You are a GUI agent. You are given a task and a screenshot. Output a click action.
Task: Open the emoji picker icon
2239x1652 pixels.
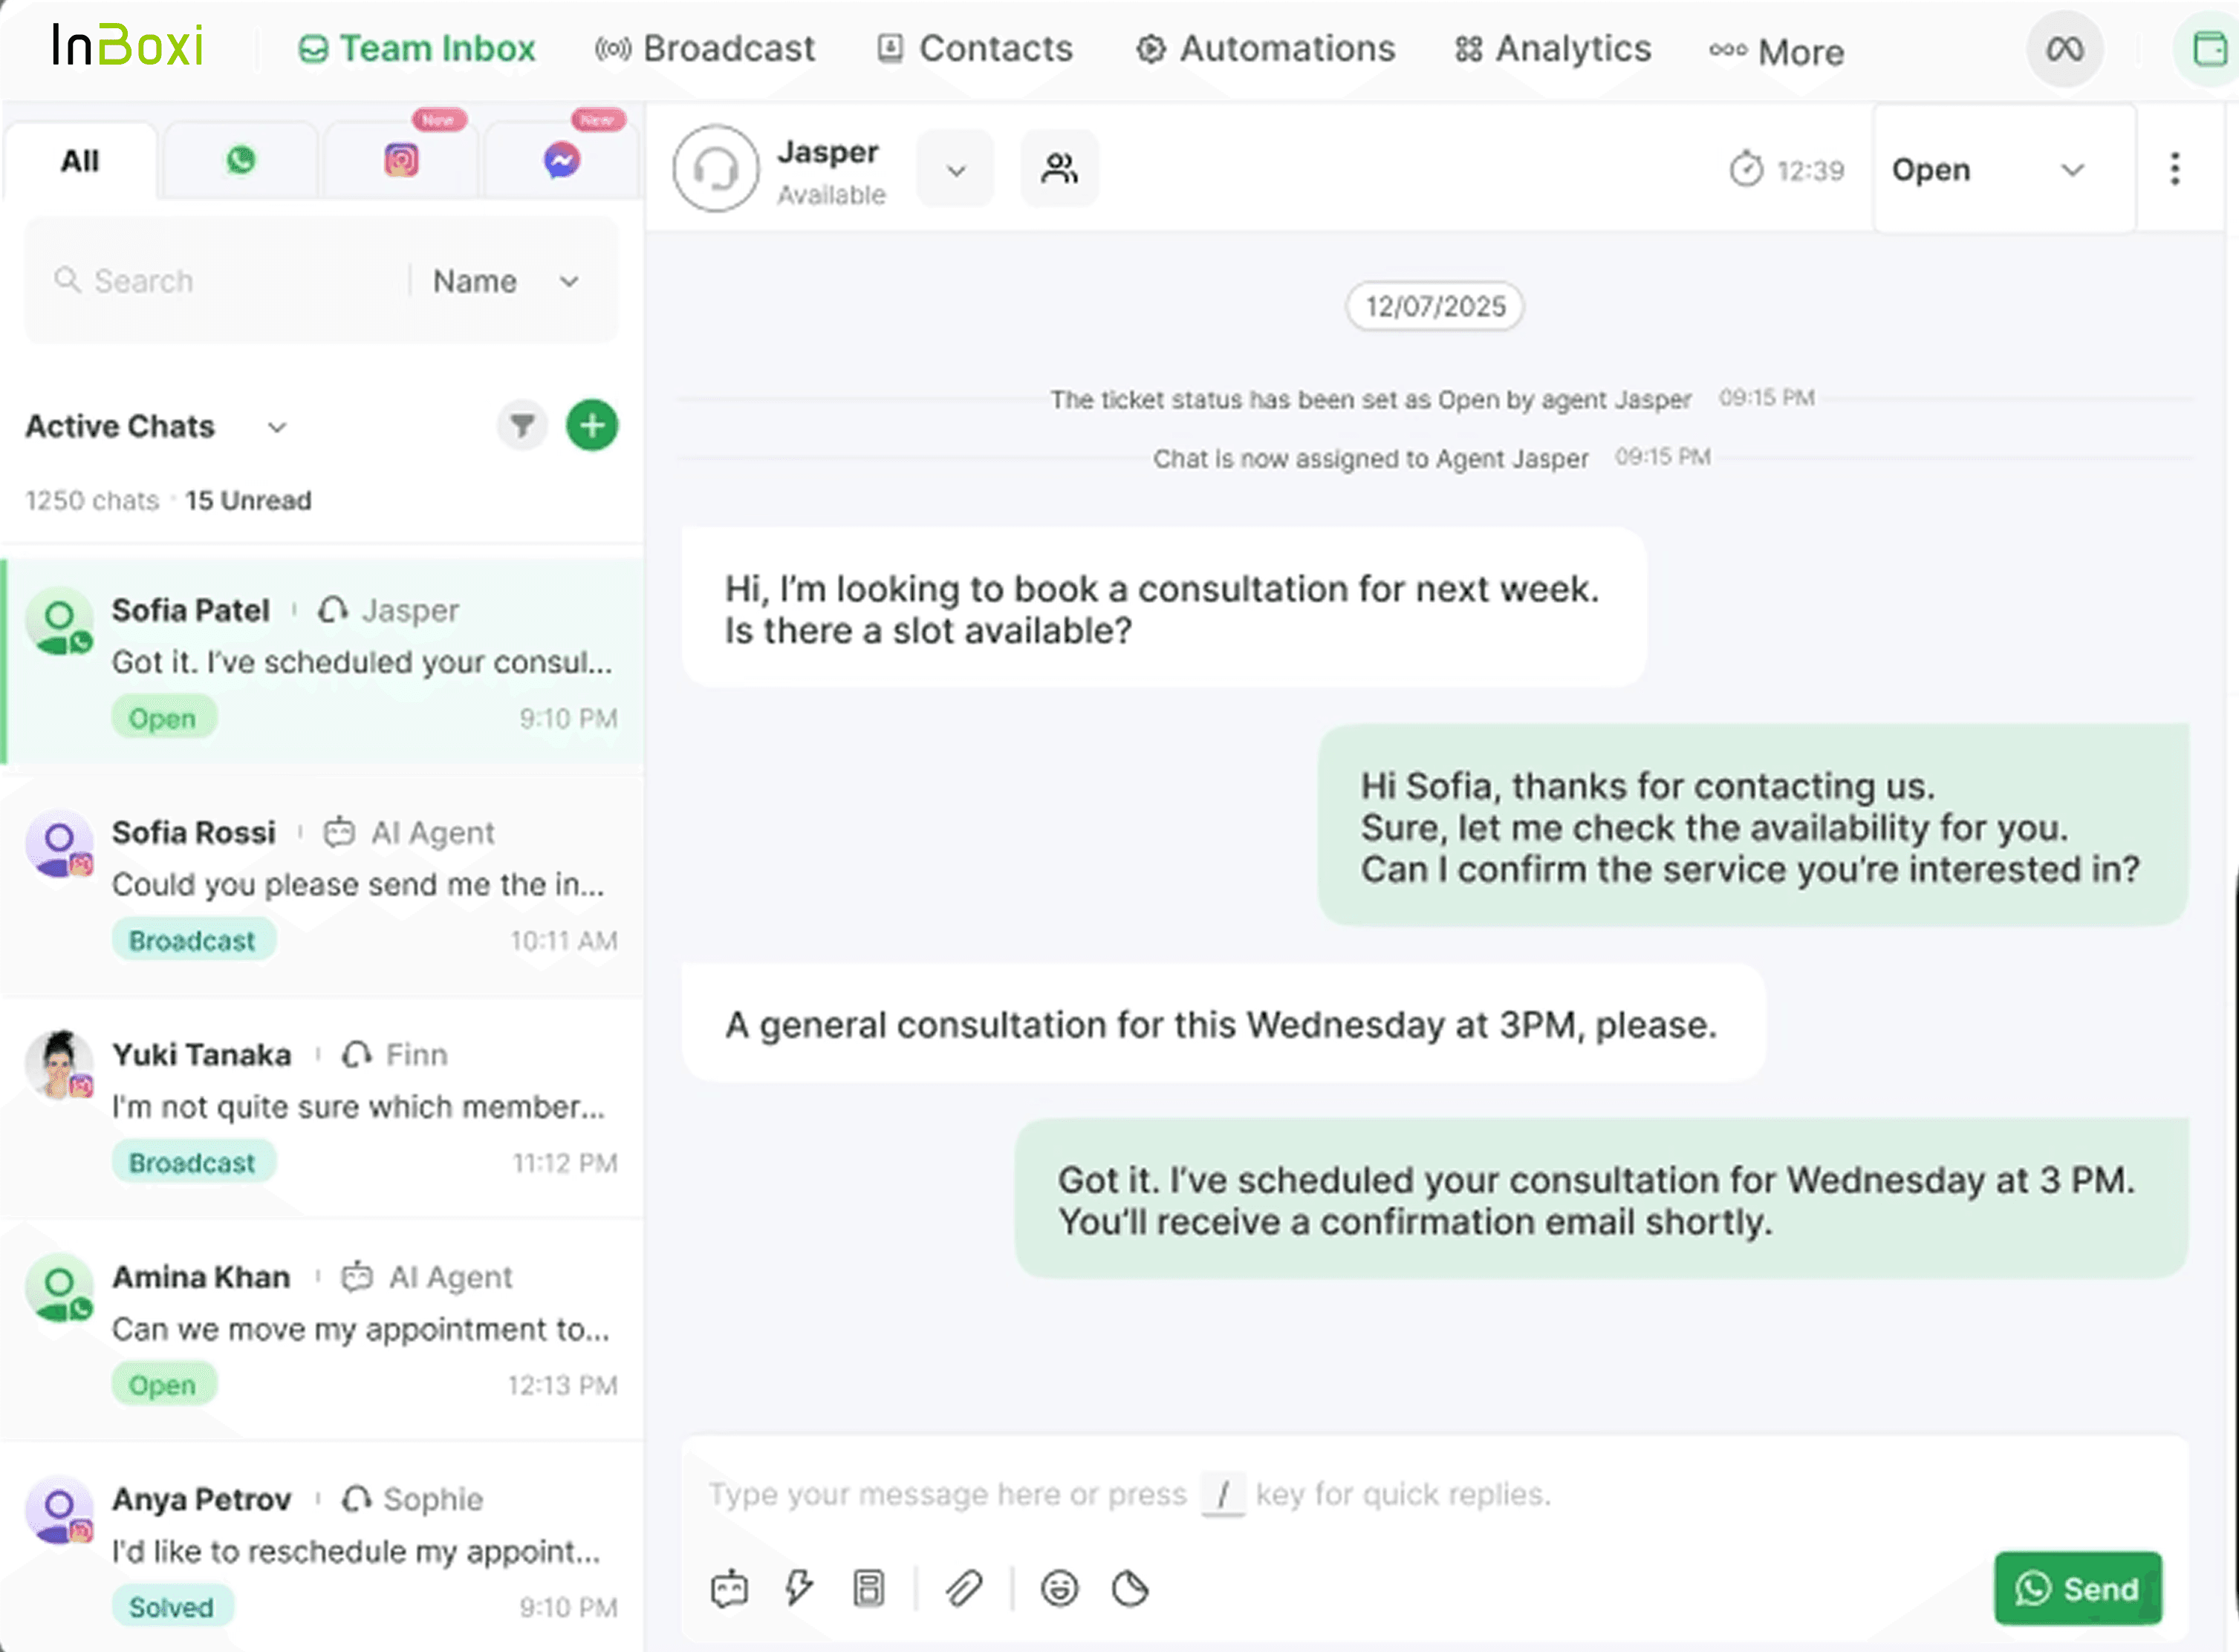[x=1059, y=1588]
